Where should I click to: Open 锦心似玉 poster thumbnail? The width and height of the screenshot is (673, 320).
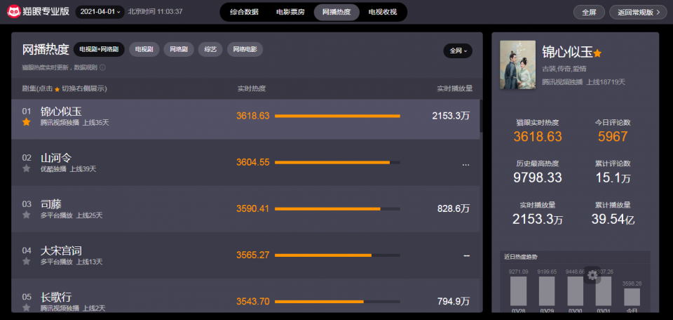(x=517, y=65)
